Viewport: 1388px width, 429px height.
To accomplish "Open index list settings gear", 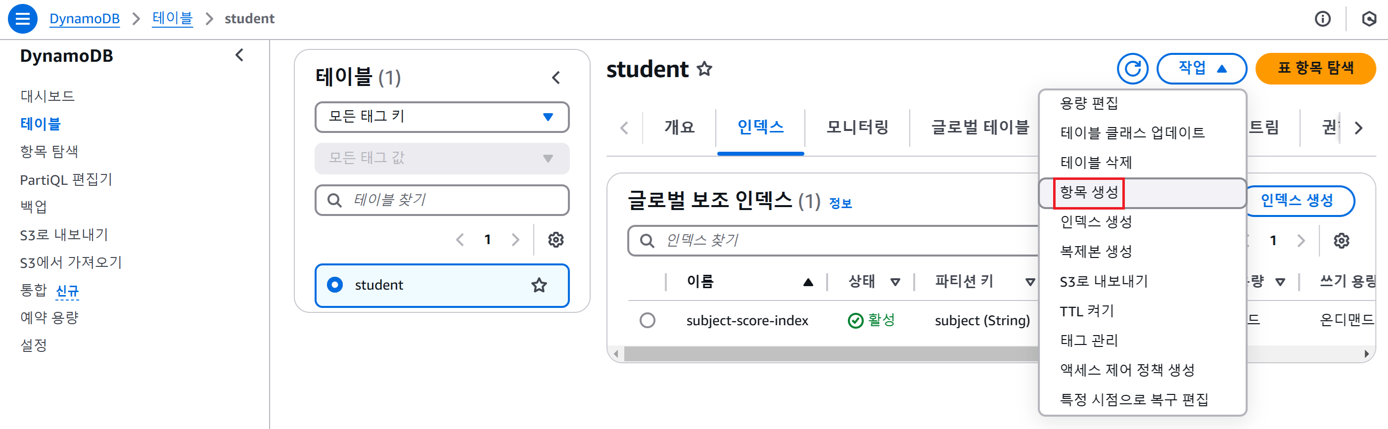I will coord(1341,241).
